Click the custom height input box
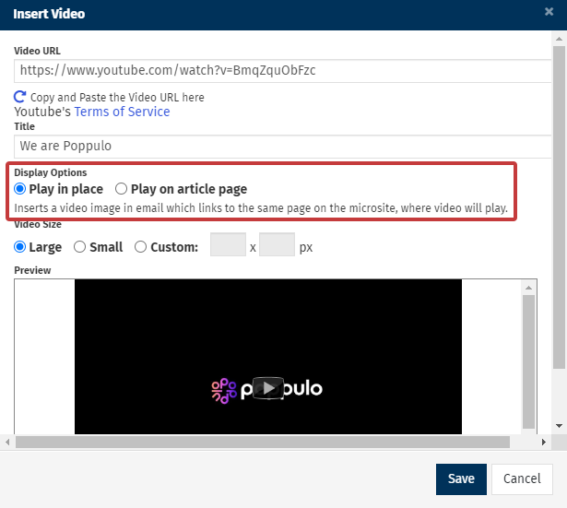Image resolution: width=567 pixels, height=508 pixels. click(x=277, y=244)
